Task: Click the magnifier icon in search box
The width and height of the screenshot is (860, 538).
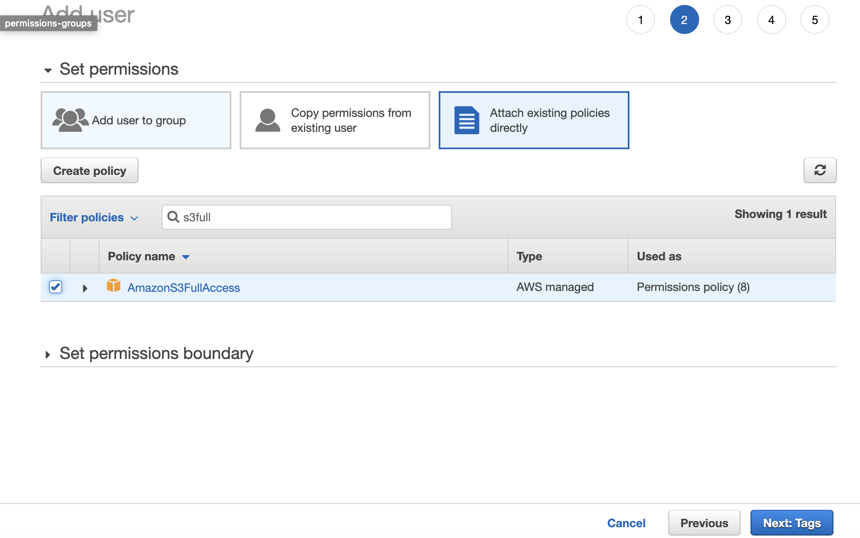Action: click(173, 217)
